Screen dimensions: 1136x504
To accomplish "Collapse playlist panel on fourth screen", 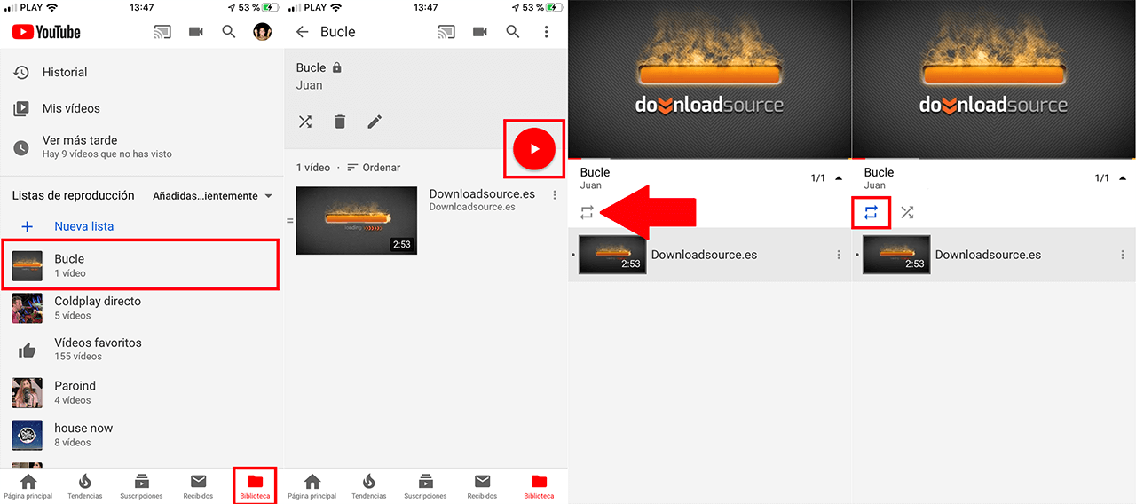I will pos(1123,178).
